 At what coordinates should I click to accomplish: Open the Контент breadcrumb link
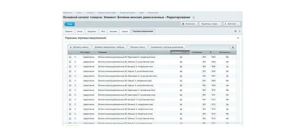click(79, 13)
